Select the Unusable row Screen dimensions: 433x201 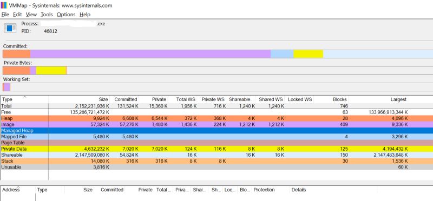click(x=216, y=167)
